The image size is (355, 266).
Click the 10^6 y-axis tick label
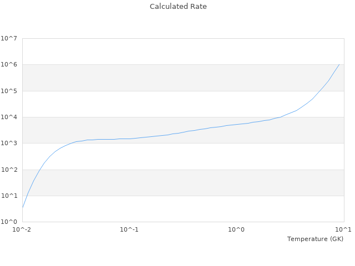pos(9,65)
